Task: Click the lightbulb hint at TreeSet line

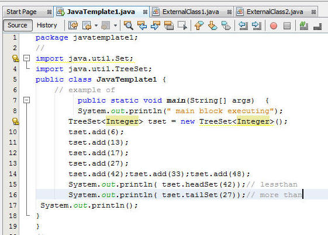Action: pos(15,121)
